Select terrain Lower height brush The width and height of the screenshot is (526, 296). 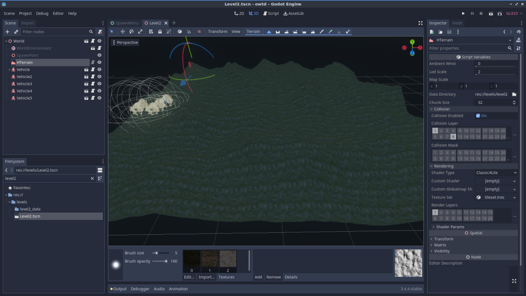coord(278,31)
